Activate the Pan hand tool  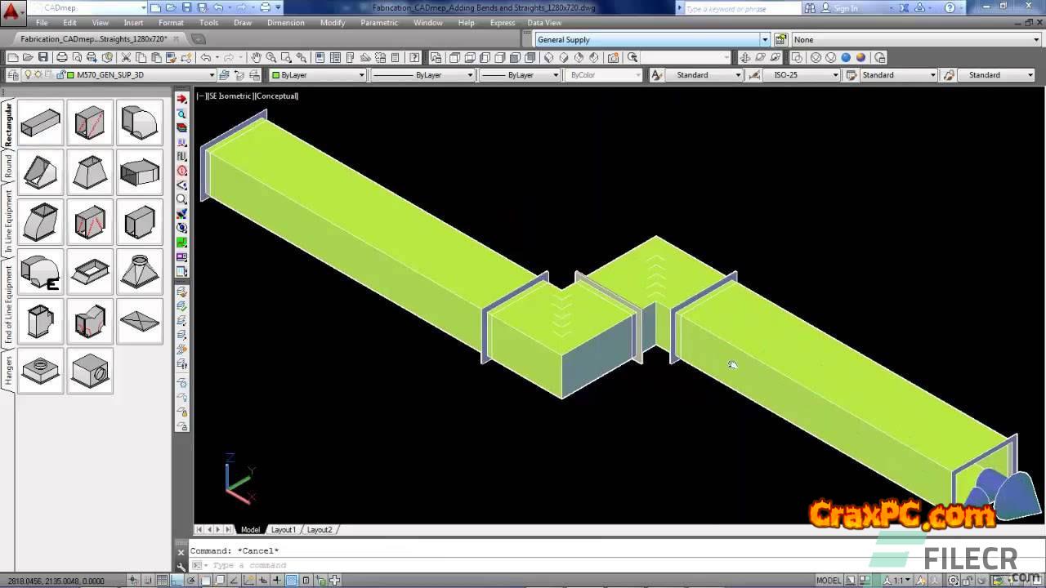(x=256, y=57)
